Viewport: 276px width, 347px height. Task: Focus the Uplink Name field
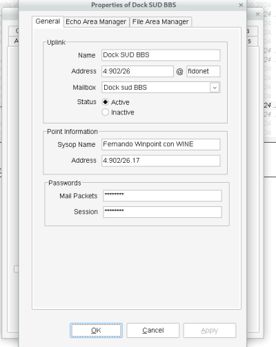click(x=161, y=55)
